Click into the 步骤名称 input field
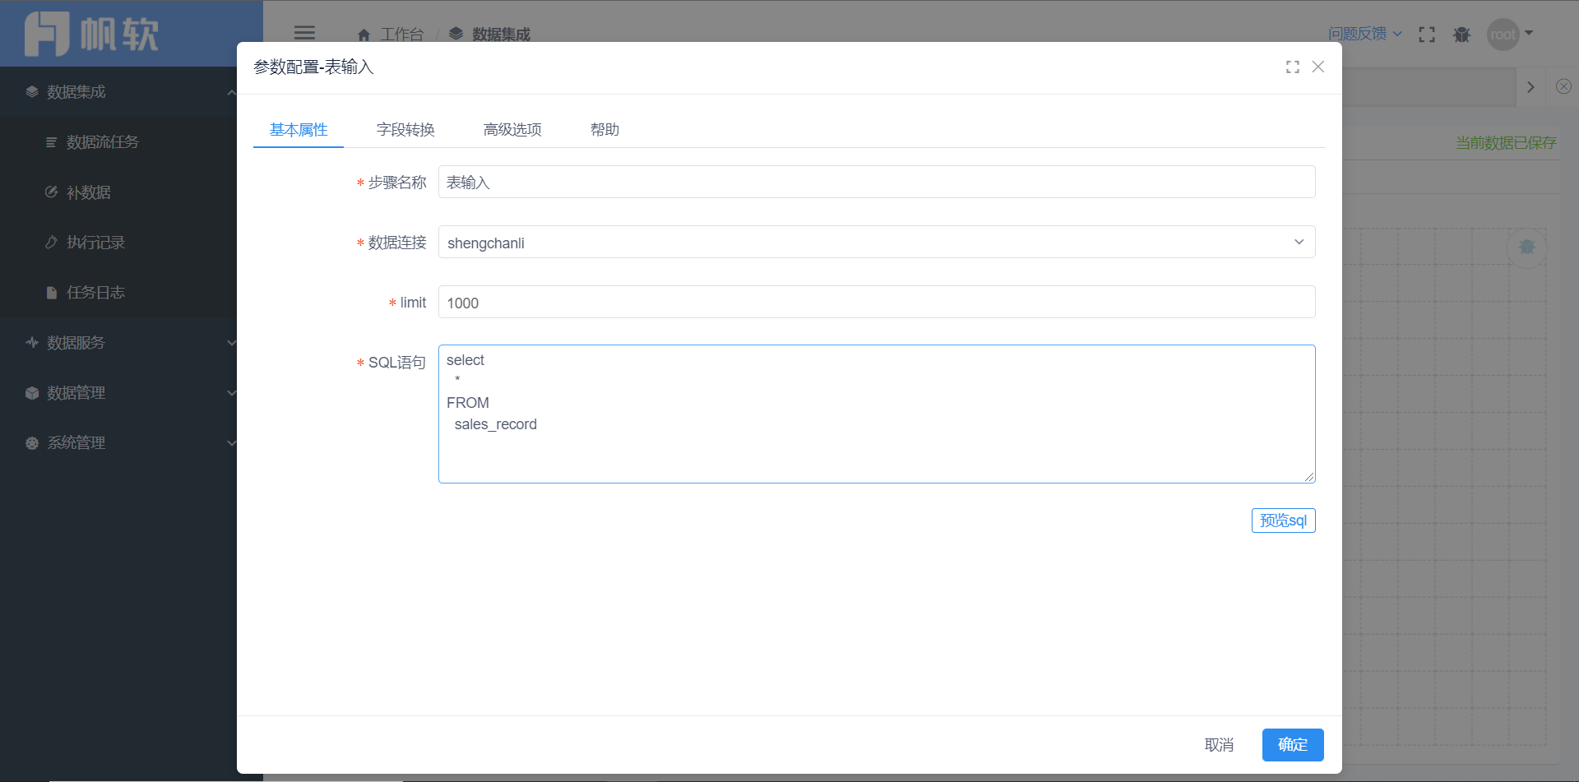1579x782 pixels. [x=877, y=182]
